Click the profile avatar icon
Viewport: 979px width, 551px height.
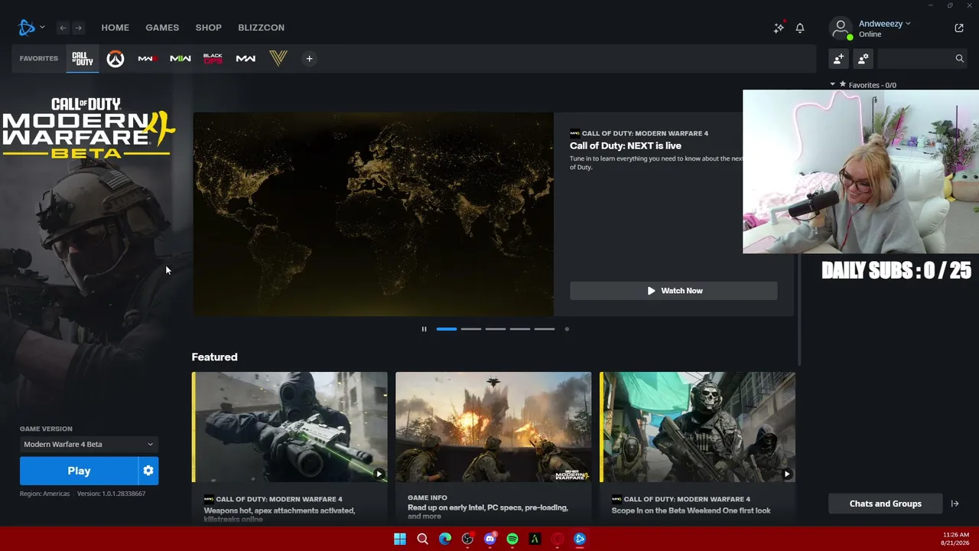tap(841, 28)
